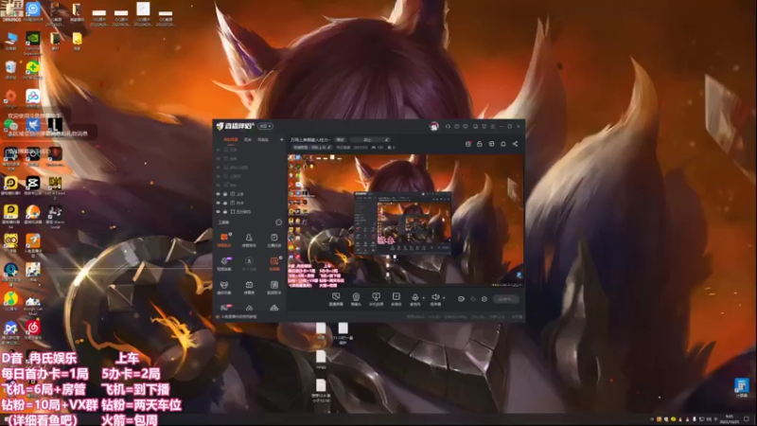The width and height of the screenshot is (757, 426).
Task: Open the orange tool in second toolbox row
Action: tap(273, 263)
